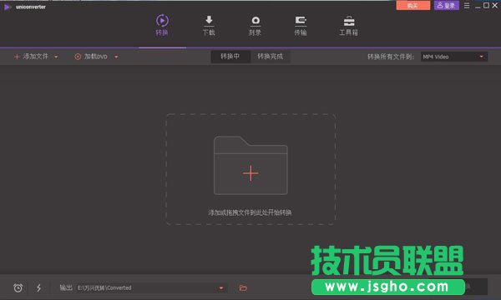501x300 pixels.
Task: Open the MP4 Video format dropdown
Action: pos(454,57)
